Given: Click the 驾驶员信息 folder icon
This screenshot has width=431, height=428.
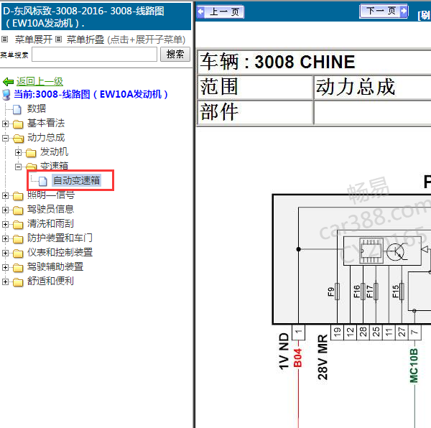Looking at the screenshot, I should (x=18, y=210).
